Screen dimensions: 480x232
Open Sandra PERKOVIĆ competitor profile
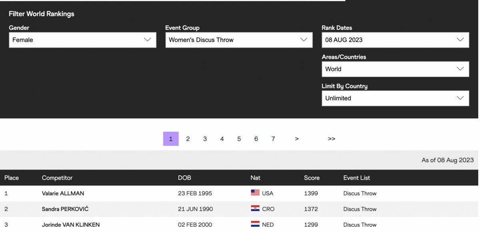(65, 209)
